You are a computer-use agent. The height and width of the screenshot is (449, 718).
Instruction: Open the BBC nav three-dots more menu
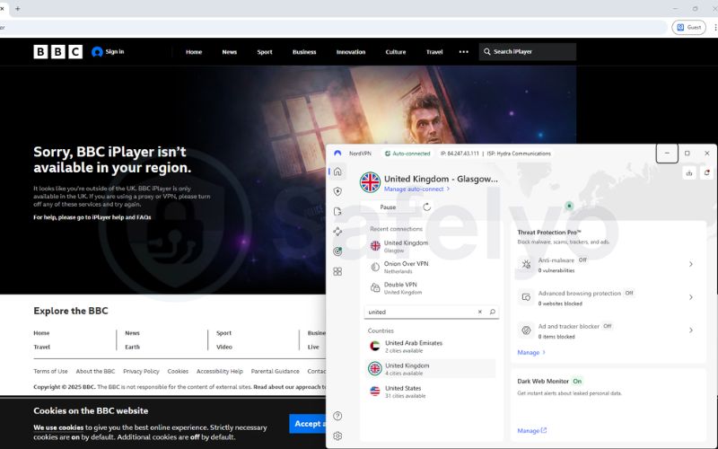pos(463,52)
